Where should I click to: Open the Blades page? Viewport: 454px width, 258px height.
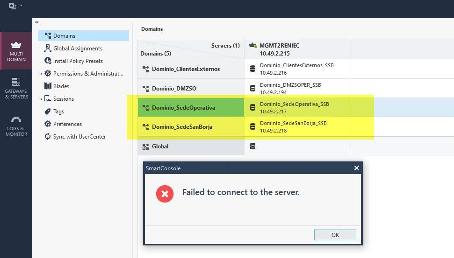[x=61, y=86]
